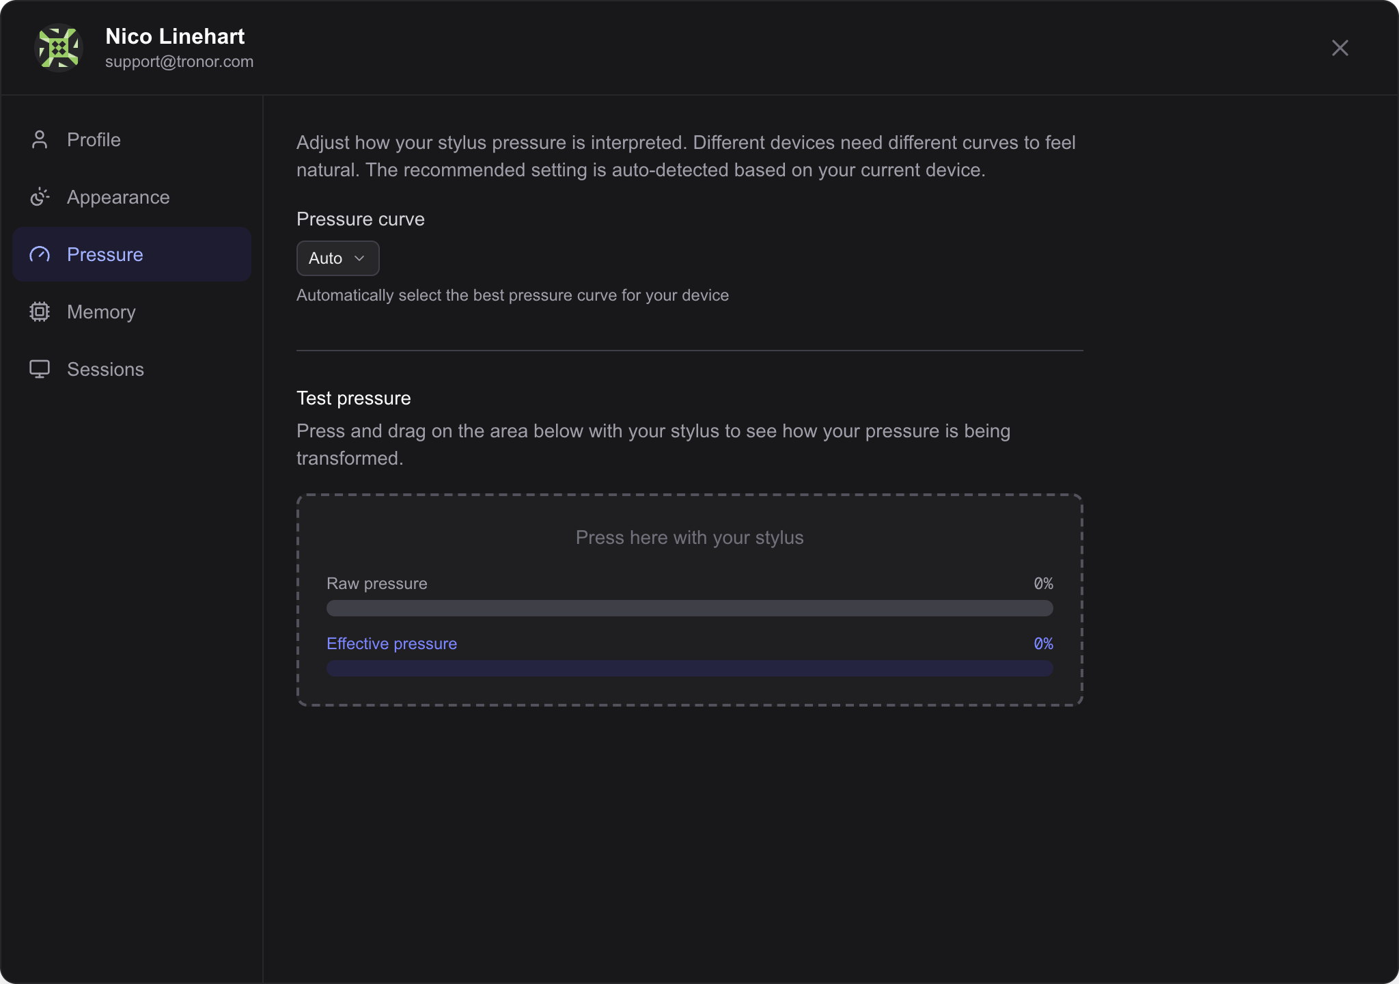The image size is (1399, 984).
Task: Close the settings dialog with X
Action: [x=1340, y=48]
